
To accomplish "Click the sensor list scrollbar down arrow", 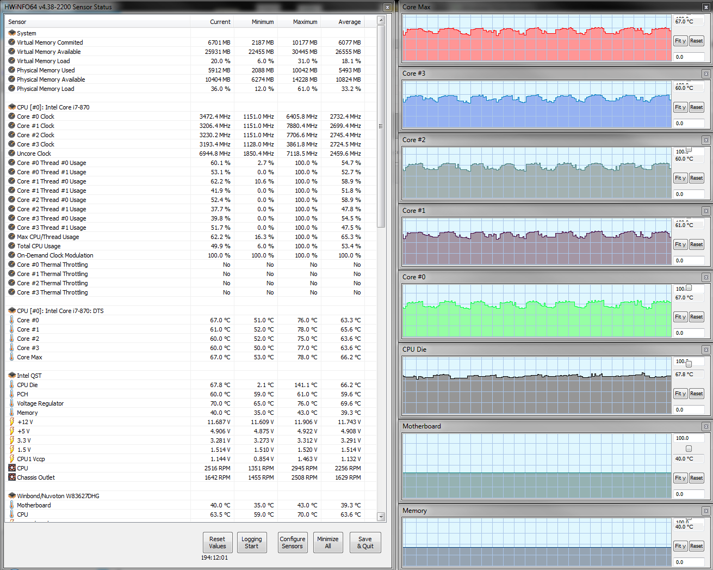I will point(381,517).
